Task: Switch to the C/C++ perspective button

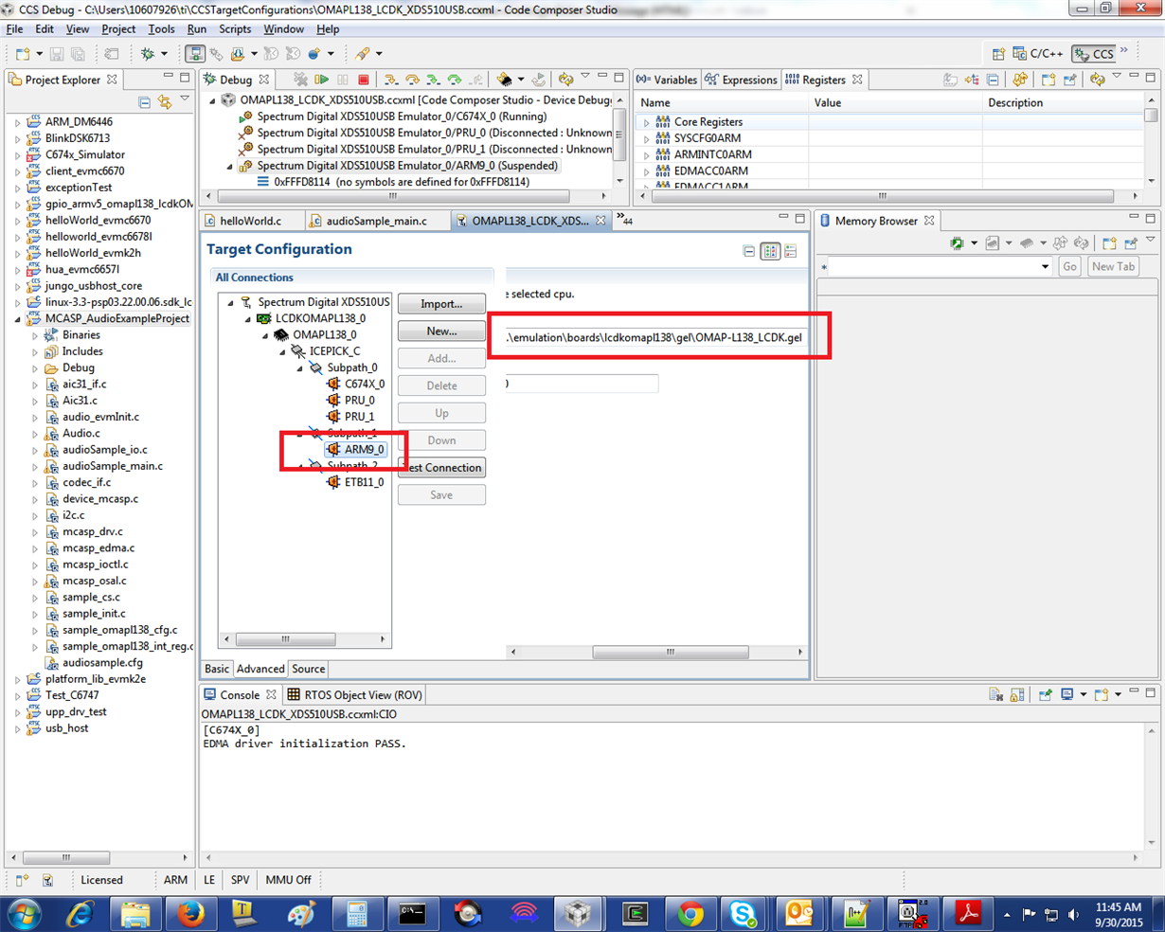Action: pos(1038,54)
